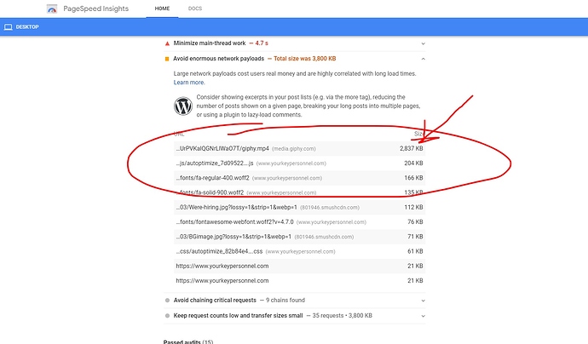The width and height of the screenshot is (588, 344).
Task: Click the 76 KB size value
Action: point(415,222)
